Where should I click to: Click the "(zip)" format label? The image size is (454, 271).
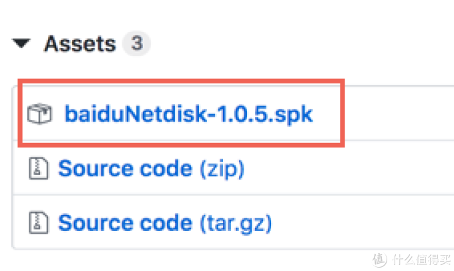pyautogui.click(x=222, y=169)
